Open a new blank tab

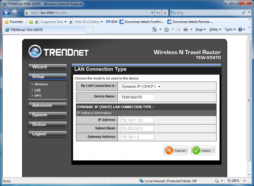click(90, 30)
